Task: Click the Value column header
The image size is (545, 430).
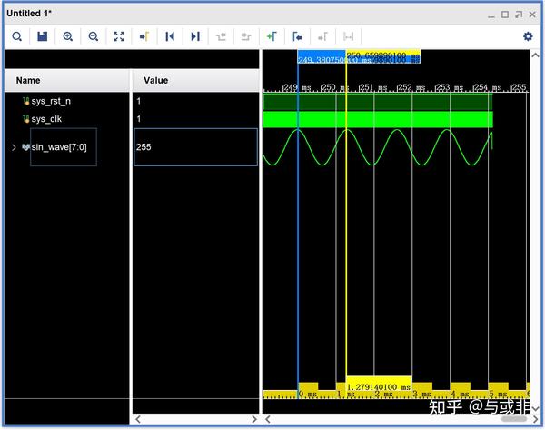Action: 155,81
